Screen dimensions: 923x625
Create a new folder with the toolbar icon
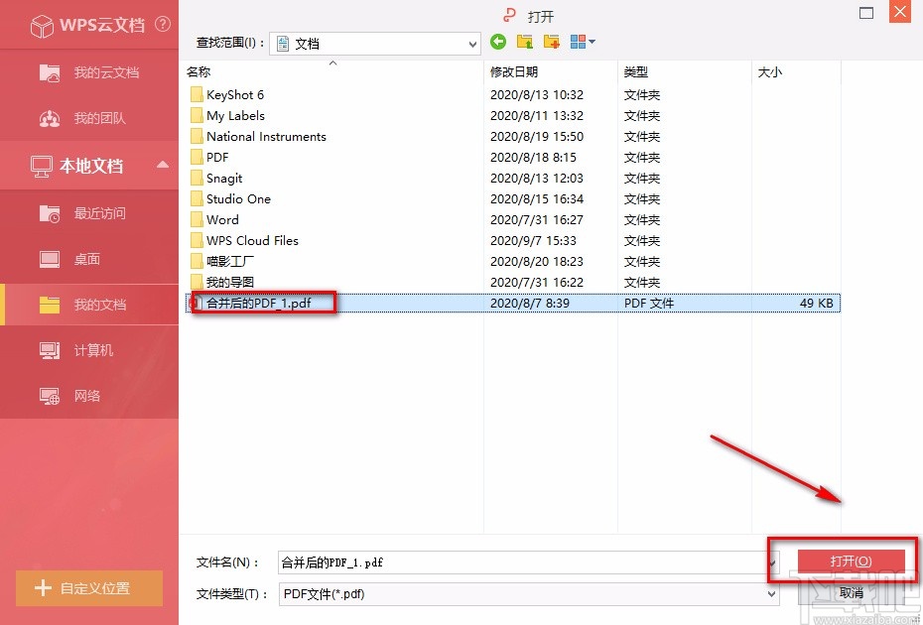tap(551, 42)
